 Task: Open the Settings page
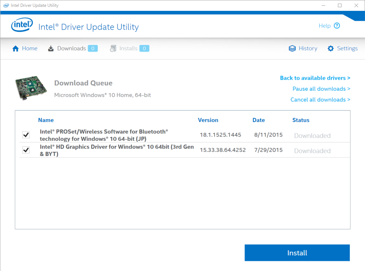pyautogui.click(x=343, y=49)
